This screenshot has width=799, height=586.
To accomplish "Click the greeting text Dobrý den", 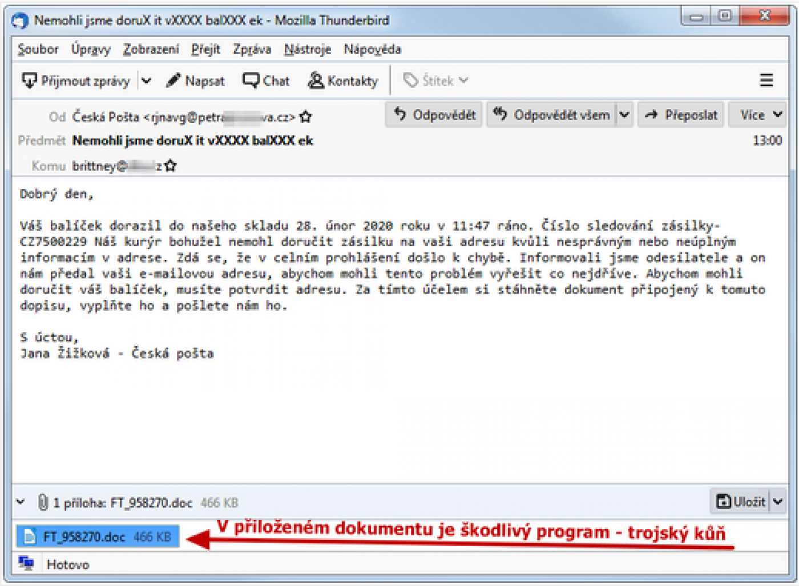I will coord(57,194).
